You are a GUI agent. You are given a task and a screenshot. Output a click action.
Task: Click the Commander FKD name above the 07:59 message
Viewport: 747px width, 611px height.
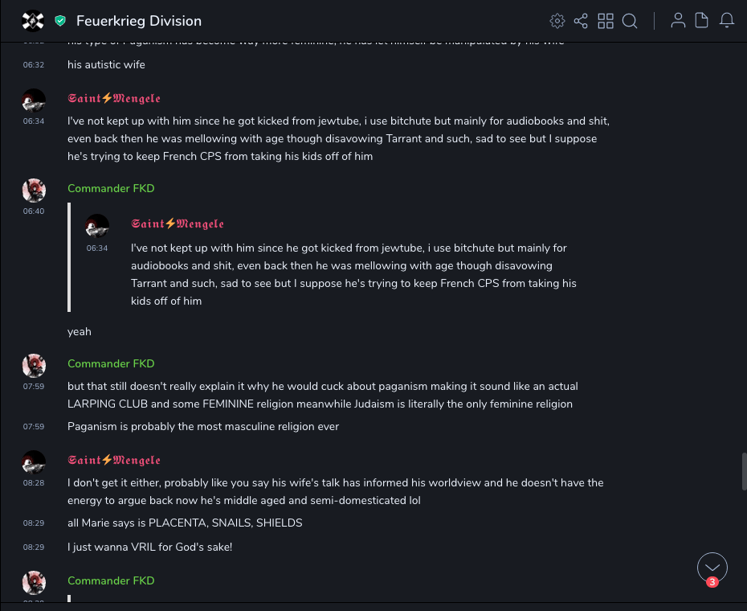pyautogui.click(x=111, y=363)
